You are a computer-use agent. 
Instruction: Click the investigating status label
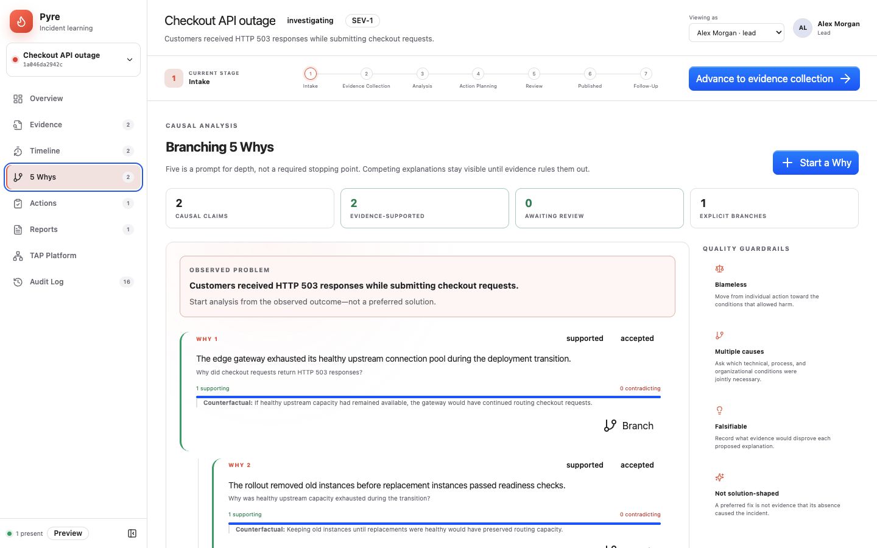coord(310,21)
